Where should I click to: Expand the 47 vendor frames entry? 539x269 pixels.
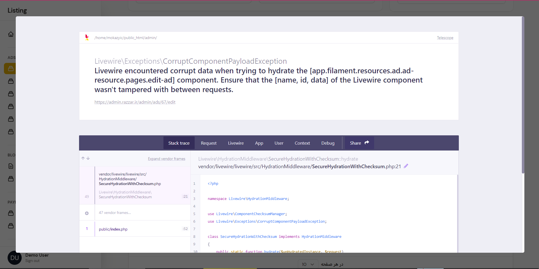coord(87,213)
